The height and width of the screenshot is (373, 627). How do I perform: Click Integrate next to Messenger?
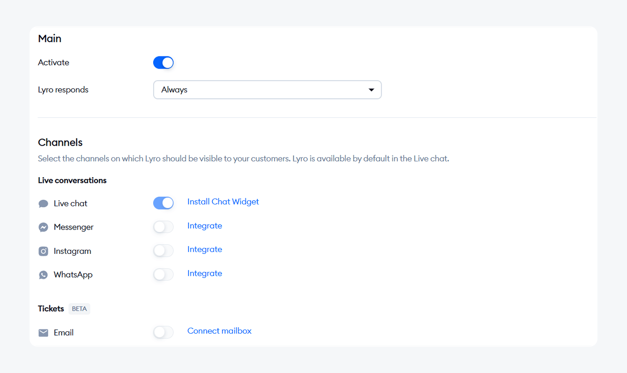(x=205, y=226)
